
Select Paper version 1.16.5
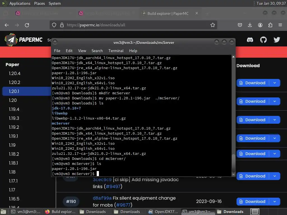click(14, 199)
